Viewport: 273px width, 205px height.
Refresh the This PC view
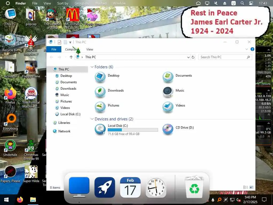[x=193, y=57]
